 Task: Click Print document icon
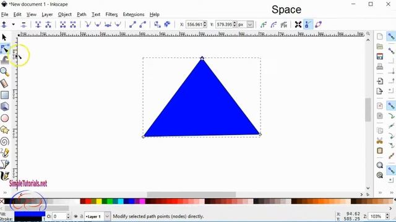tap(379, 67)
